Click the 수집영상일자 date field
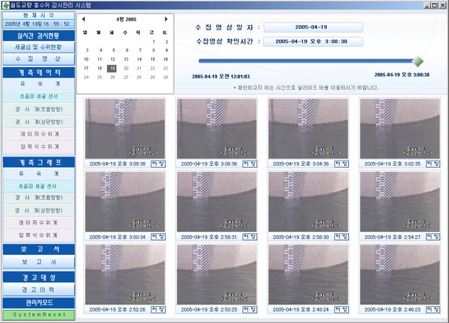This screenshot has width=449, height=323. click(x=313, y=28)
